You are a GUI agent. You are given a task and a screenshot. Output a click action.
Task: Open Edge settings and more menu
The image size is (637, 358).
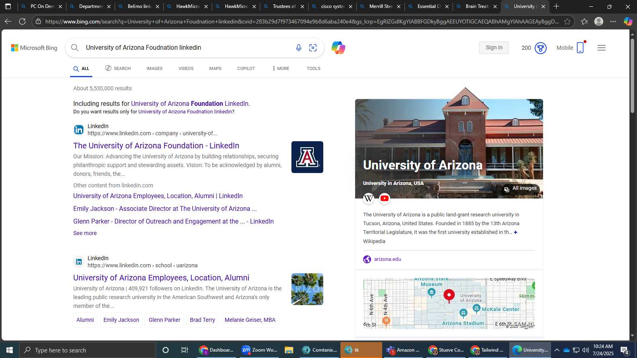click(613, 21)
